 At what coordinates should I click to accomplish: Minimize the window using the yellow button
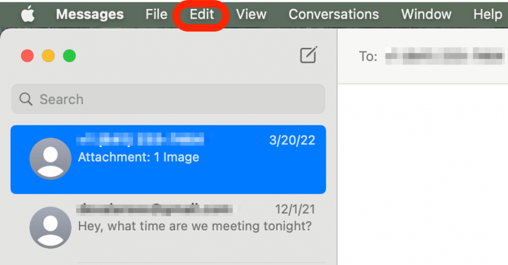(48, 56)
